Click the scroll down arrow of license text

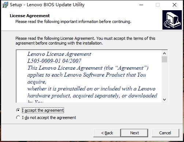coord(164,100)
